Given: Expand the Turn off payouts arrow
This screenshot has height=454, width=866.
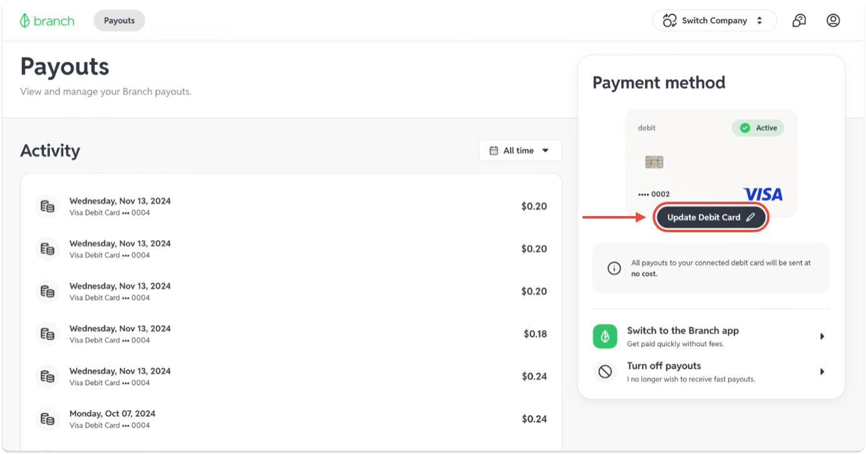Looking at the screenshot, I should (x=822, y=372).
